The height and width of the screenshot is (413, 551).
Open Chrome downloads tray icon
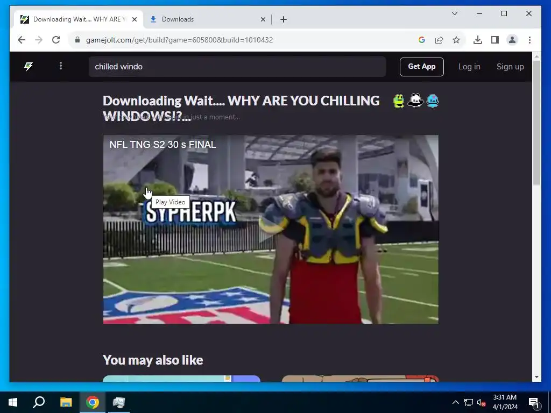(x=478, y=40)
